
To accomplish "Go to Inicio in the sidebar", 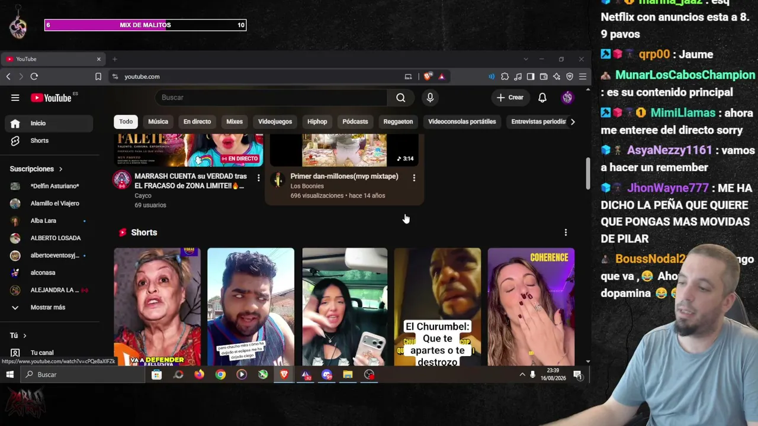I will tap(49, 123).
